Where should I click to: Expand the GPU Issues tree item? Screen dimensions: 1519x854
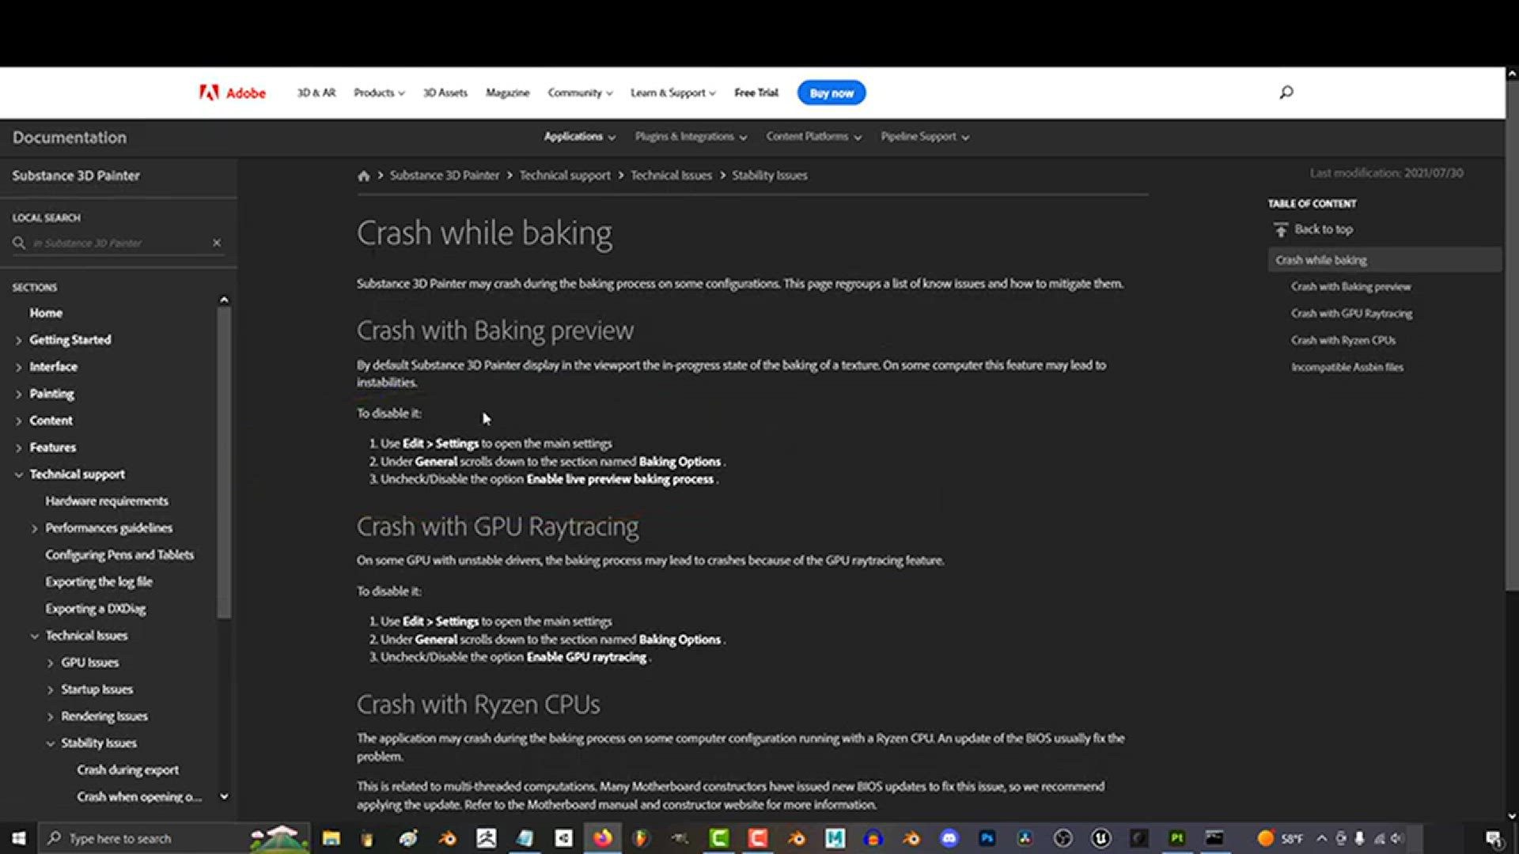coord(50,663)
